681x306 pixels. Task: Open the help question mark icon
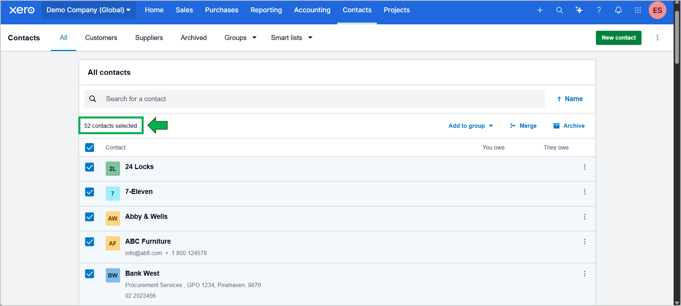click(599, 10)
